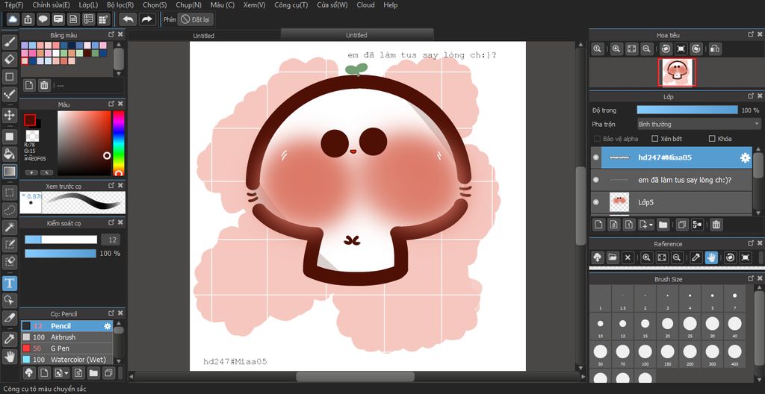This screenshot has width=765, height=394.
Task: Select the Select Pen tool
Action: [9, 244]
